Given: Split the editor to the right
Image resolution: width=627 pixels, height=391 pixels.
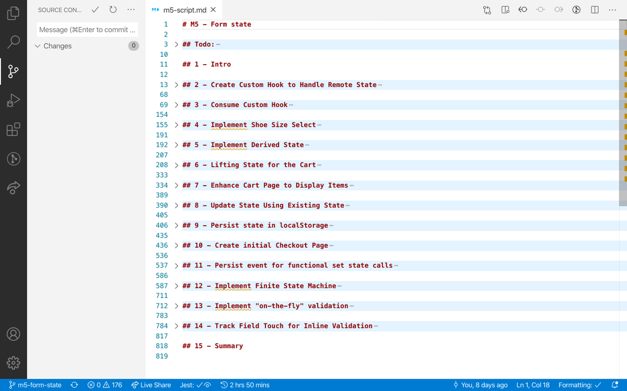Looking at the screenshot, I should pos(595,10).
